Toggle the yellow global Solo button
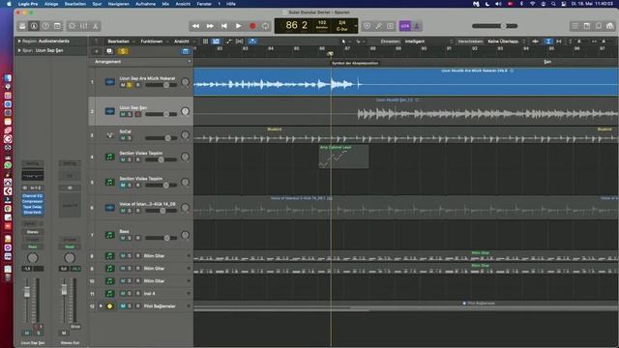 123,51
